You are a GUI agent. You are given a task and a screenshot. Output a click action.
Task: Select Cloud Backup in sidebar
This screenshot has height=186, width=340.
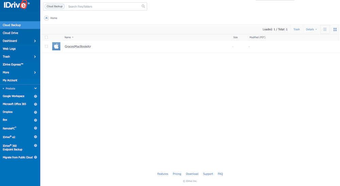click(x=20, y=25)
